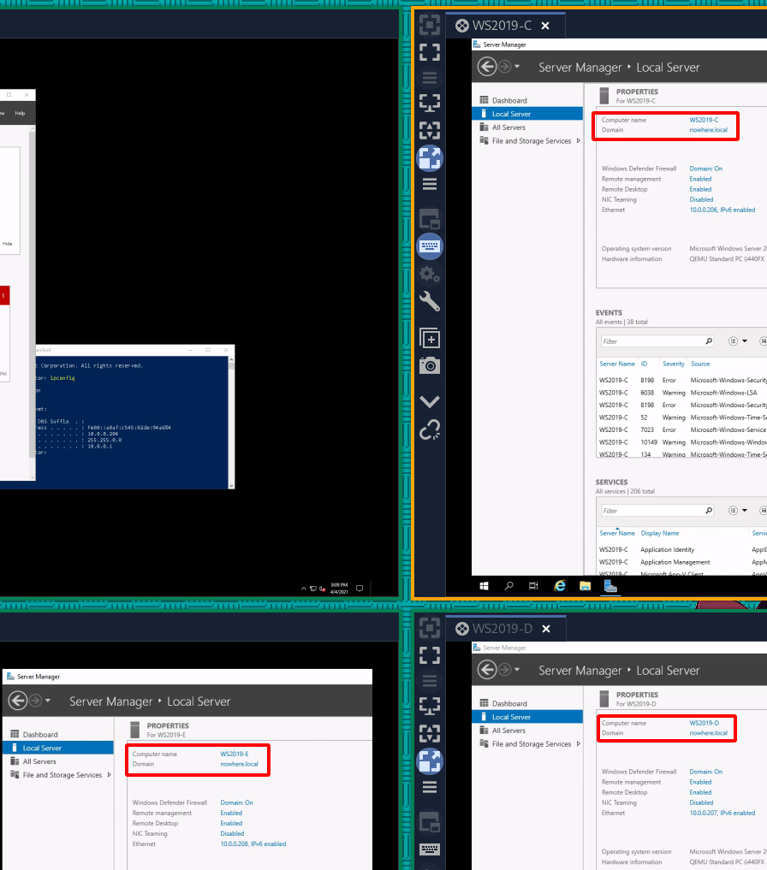Viewport: 767px width, 870px height.
Task: Close the WS2019-C tab
Action: (545, 26)
